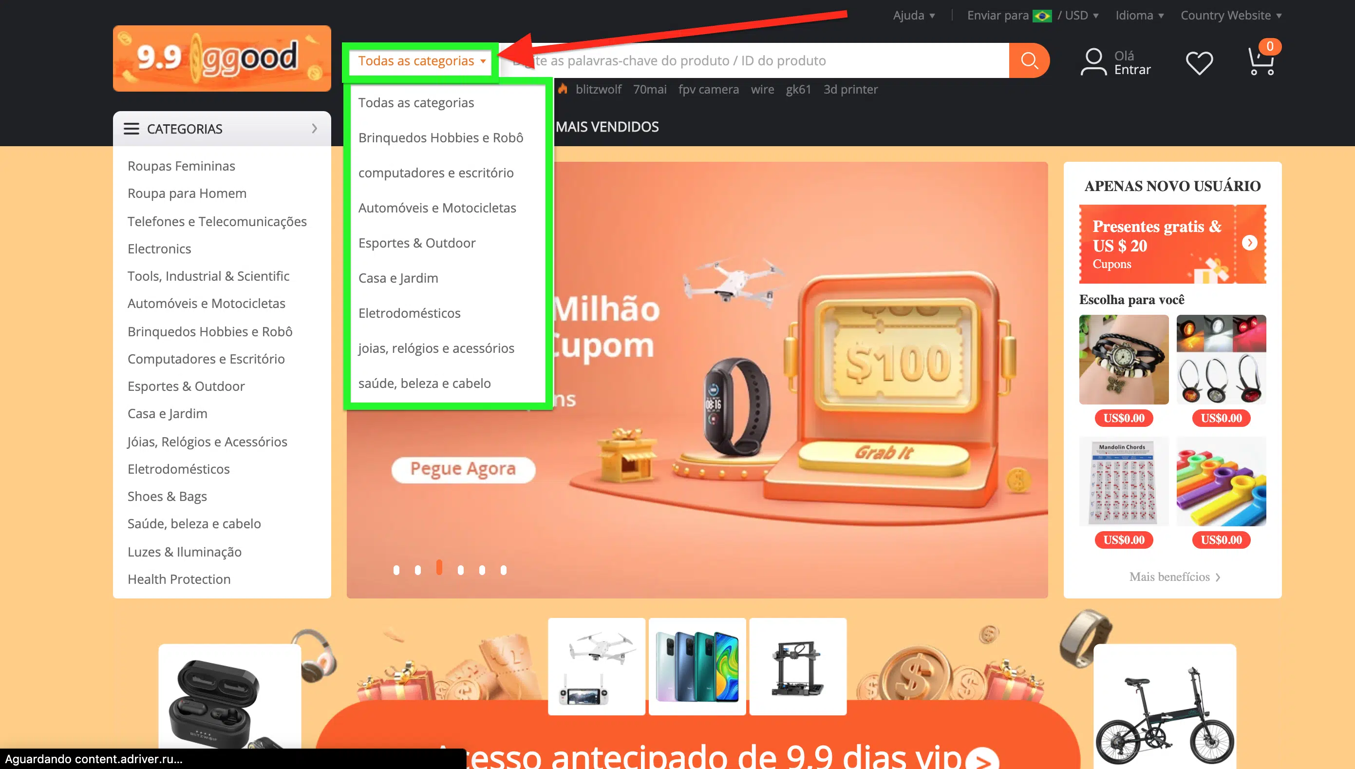Screen dimensions: 1355x769
Task: Click the wire trending search term
Action: [762, 89]
